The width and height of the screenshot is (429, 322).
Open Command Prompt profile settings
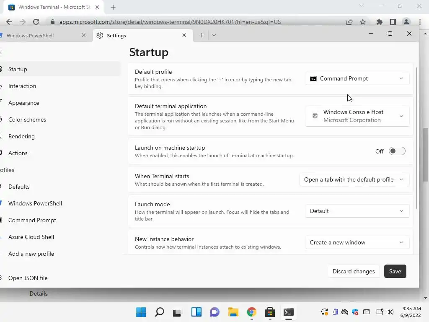[x=59, y=220]
